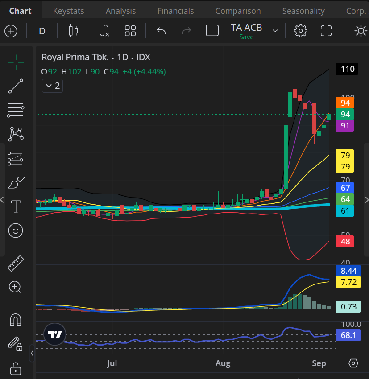369x379 pixels.
Task: Collapse the drawing toolbar with small arrow
Action: 32,354
